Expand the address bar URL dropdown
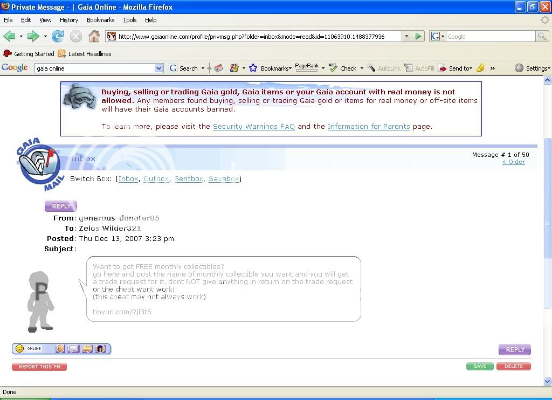 (406, 37)
